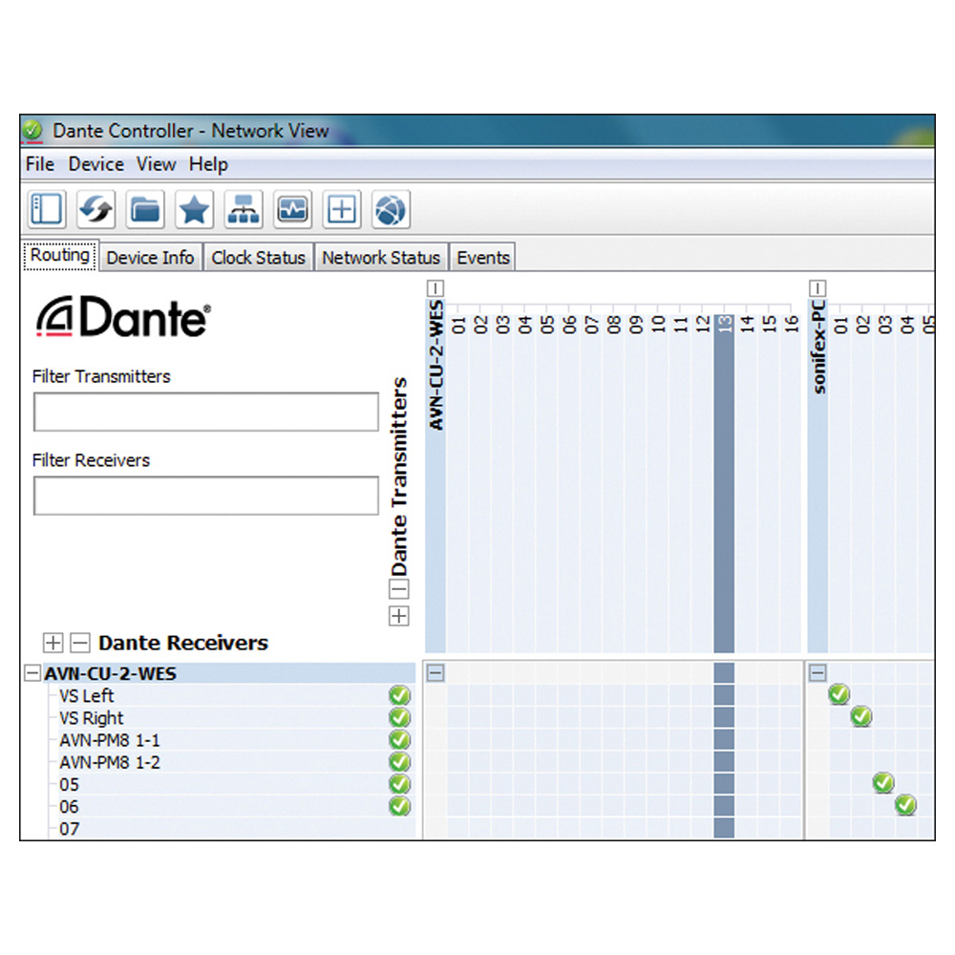The width and height of the screenshot is (955, 955).
Task: Select receiver channel 07 row
Action: point(236,828)
